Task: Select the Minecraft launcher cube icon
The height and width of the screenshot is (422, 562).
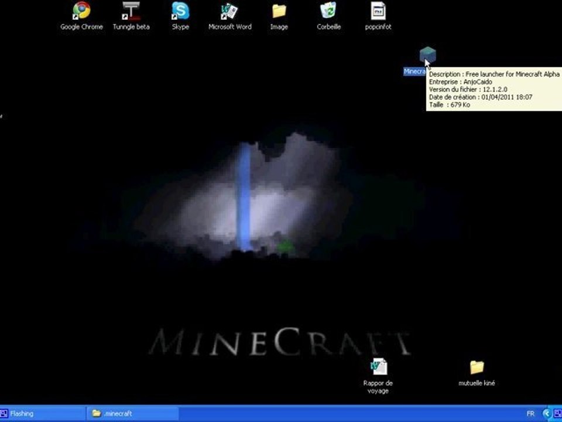Action: pyautogui.click(x=427, y=55)
